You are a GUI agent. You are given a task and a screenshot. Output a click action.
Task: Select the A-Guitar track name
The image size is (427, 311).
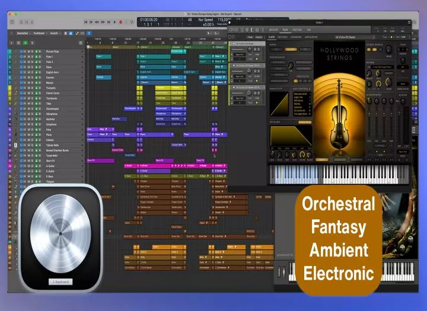point(50,166)
